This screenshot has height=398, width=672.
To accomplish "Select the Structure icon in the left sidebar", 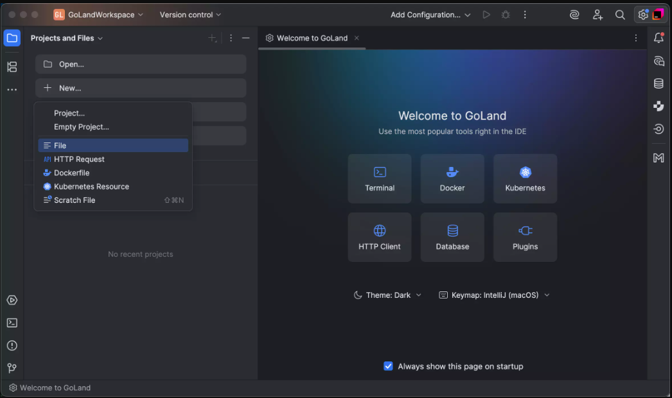I will point(12,67).
